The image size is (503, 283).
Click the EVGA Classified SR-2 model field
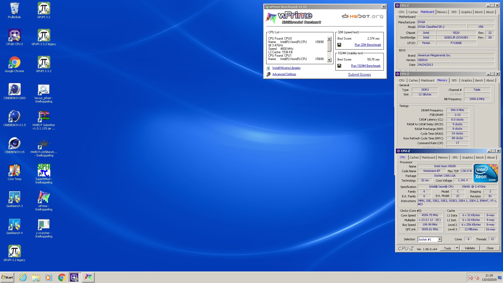tap(442, 27)
